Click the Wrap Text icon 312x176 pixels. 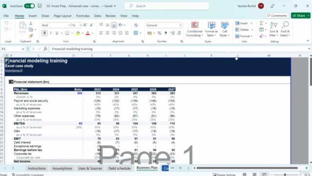(x=136, y=25)
